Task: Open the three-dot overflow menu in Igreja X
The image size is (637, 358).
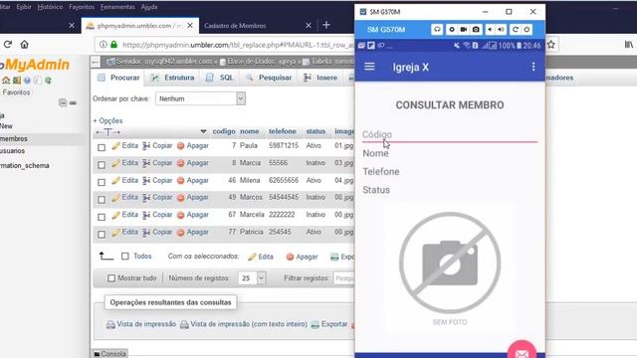Action: pos(533,67)
